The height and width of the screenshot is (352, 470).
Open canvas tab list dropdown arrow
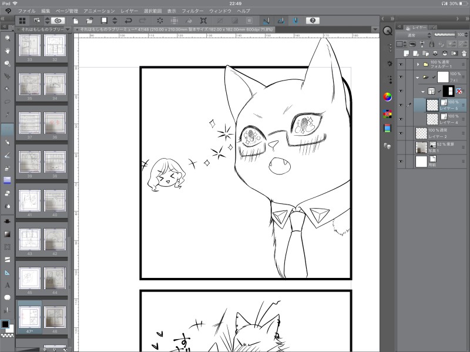[375, 29]
